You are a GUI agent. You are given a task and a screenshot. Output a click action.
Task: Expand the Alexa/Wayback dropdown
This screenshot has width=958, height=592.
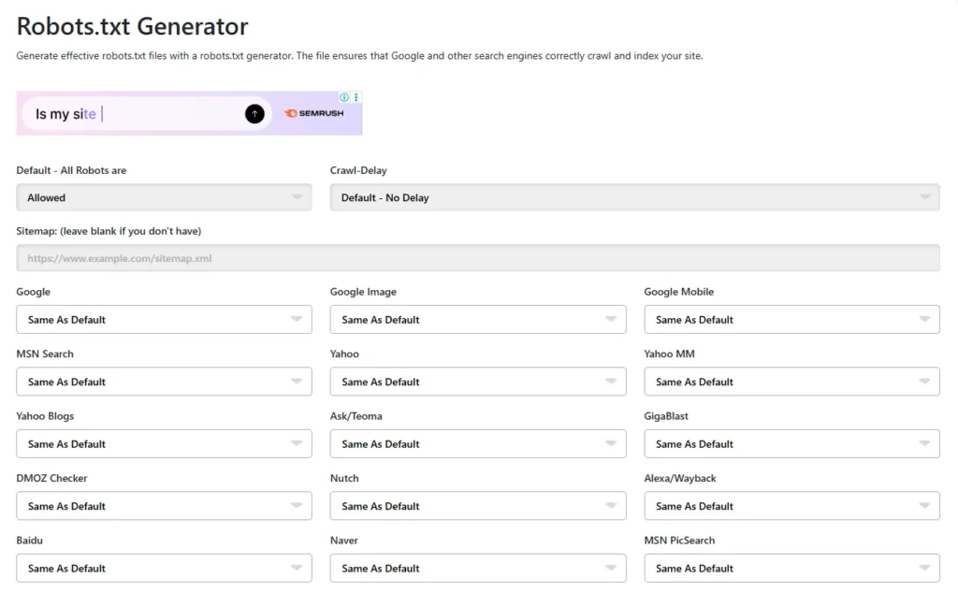[x=791, y=506]
